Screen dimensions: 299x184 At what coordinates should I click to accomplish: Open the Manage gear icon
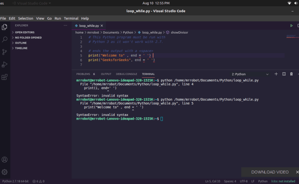click(x=5, y=172)
